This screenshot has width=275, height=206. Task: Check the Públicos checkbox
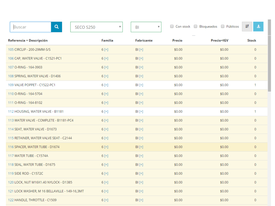pos(223,26)
